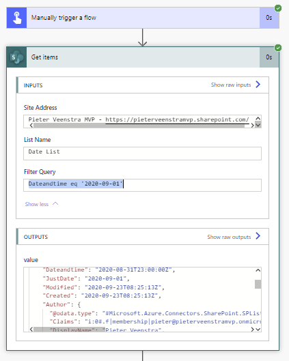This screenshot has height=361, width=289.
Task: Click the "JustDate" output line
Action: tap(86, 278)
